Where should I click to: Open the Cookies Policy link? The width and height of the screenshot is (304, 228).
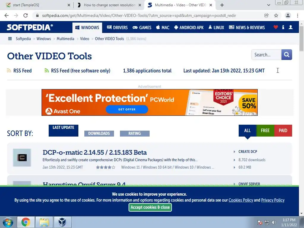[241, 200]
